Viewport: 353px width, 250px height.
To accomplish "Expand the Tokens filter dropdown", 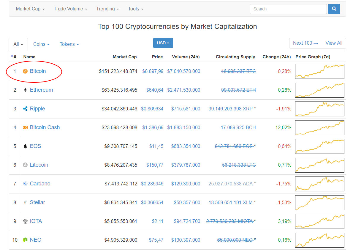I will [69, 44].
